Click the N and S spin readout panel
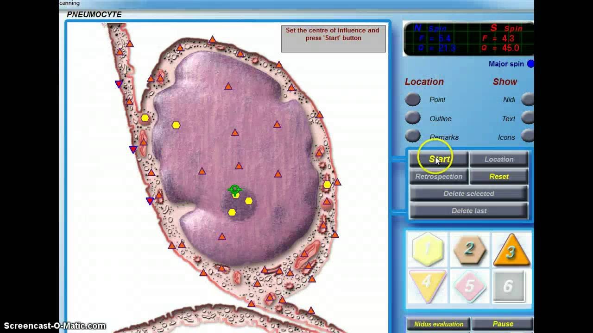 [468, 39]
